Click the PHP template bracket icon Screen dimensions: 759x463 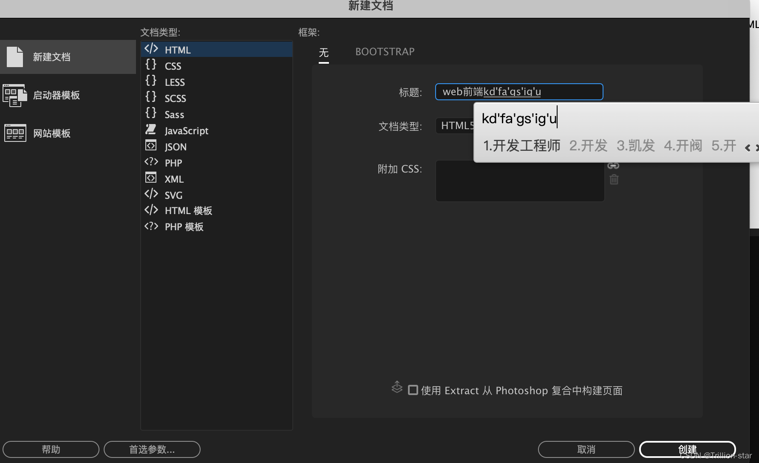coord(151,226)
